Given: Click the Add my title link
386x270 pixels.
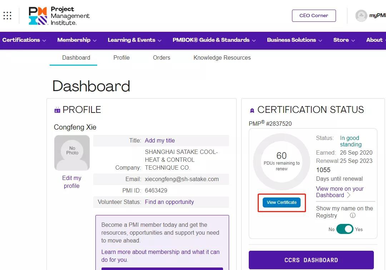Looking at the screenshot, I should pyautogui.click(x=160, y=140).
